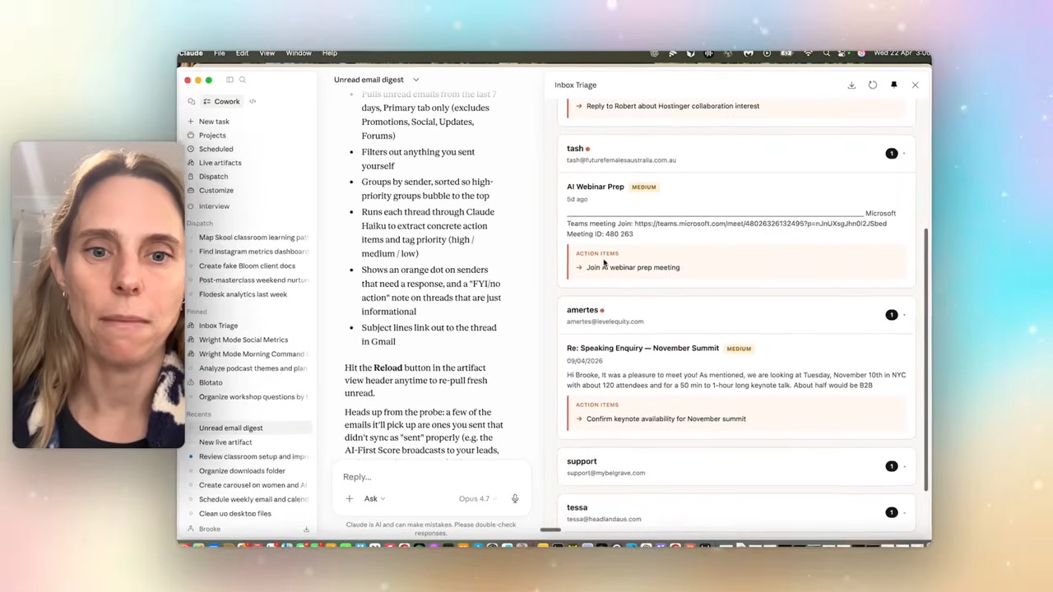Open 'Schedule weekly email and calend' task
Screen dimensions: 1053x592
253,499
